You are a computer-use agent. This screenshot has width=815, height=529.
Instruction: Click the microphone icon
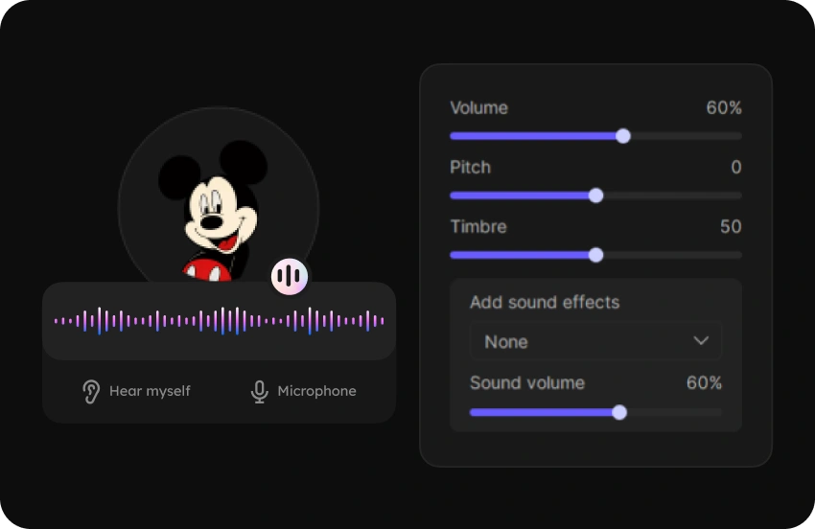pos(259,391)
